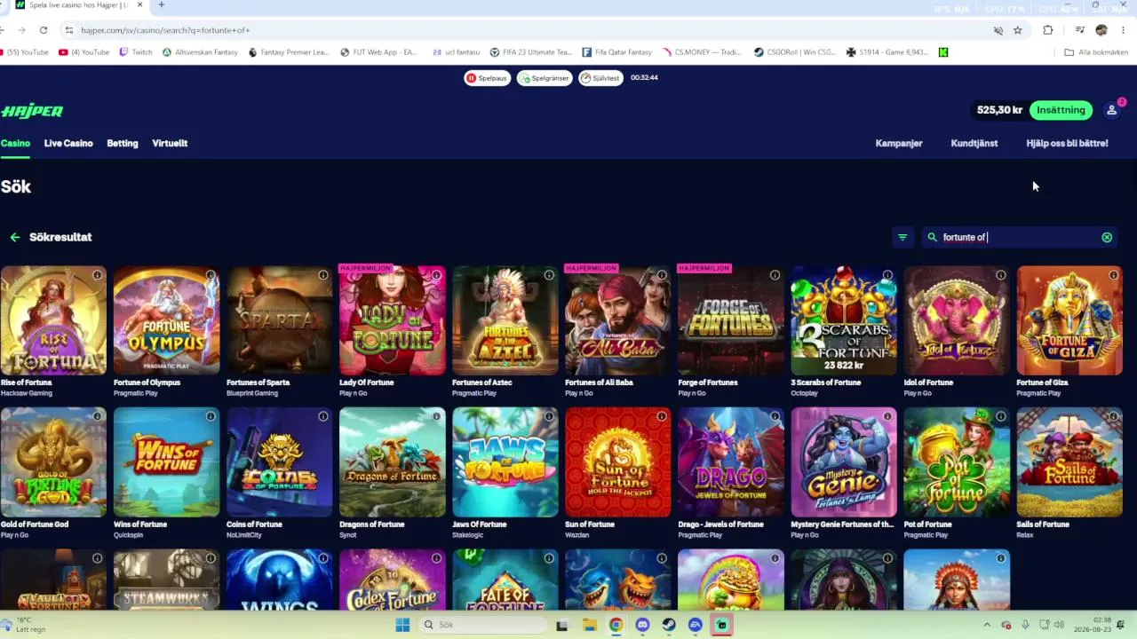
Task: Expand the Alla bokmärken bookmarks folder
Action: 1096,52
